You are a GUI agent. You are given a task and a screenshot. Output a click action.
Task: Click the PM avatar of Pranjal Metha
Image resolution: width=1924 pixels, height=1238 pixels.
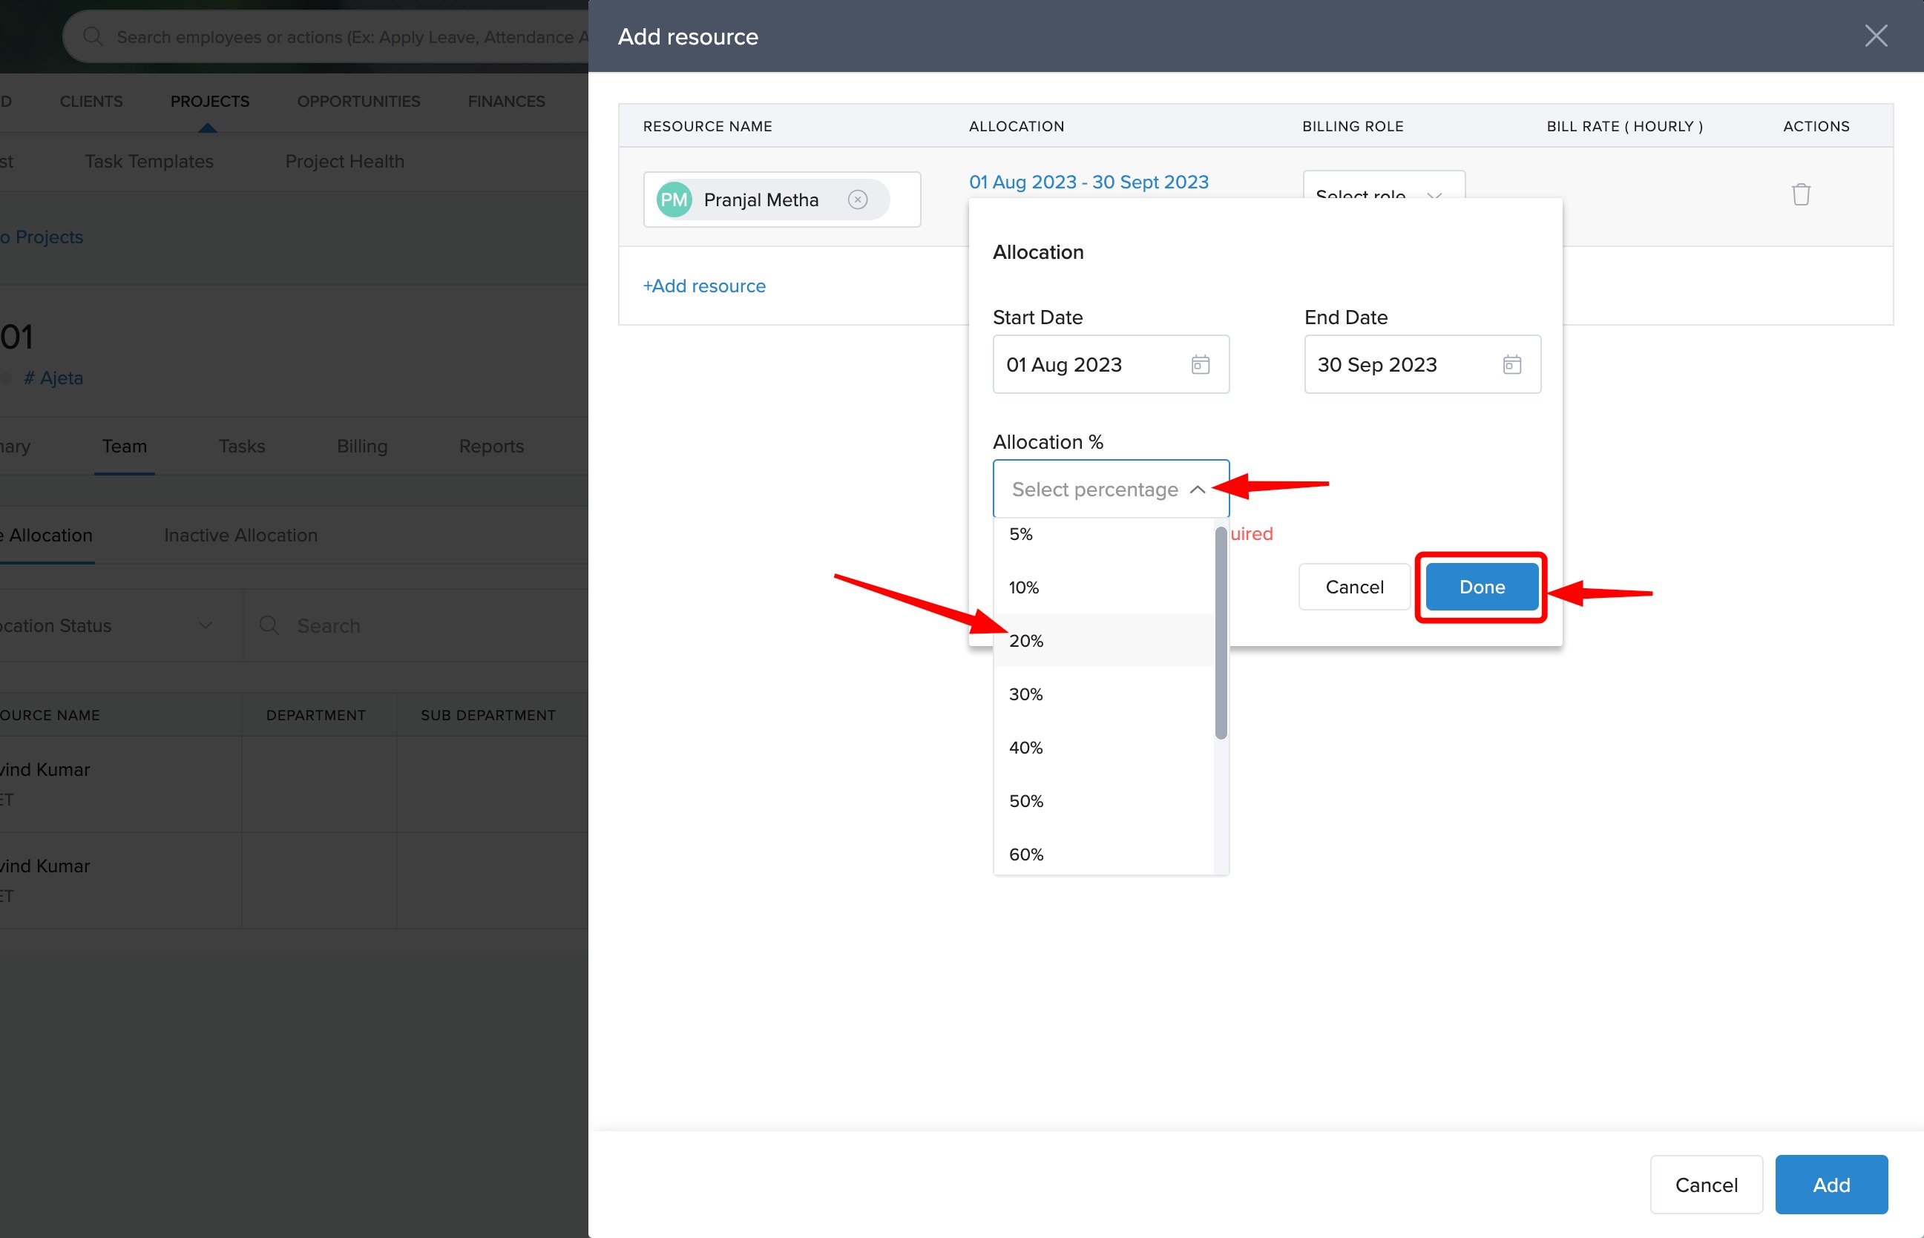[674, 200]
